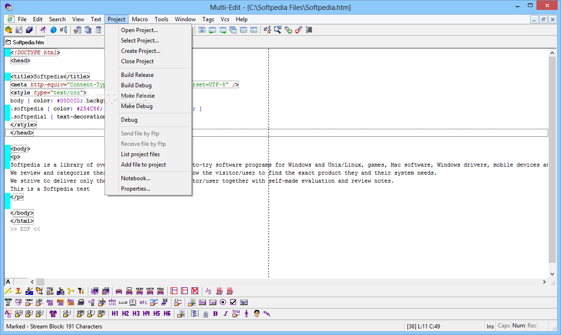Screen dimensions: 561x335
Task: Open the Tools menu
Action: 161,19
